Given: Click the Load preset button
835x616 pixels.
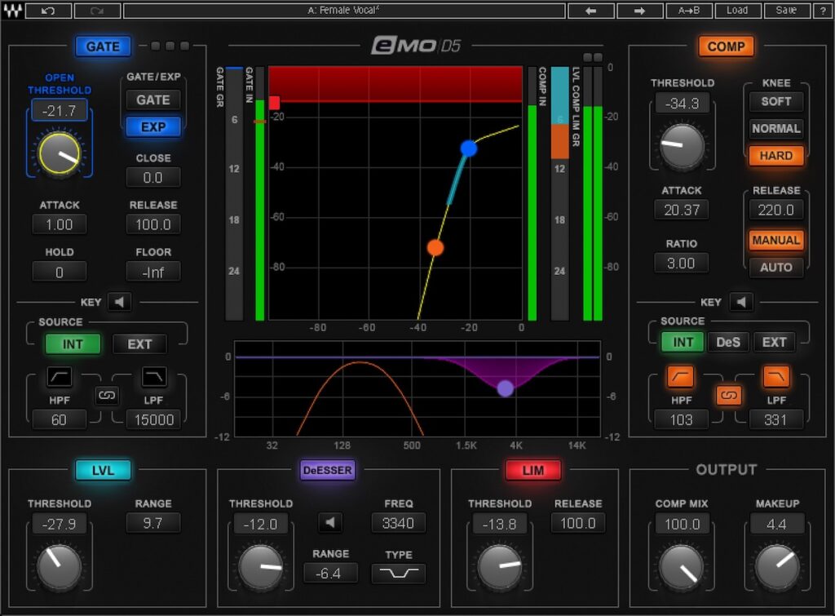Looking at the screenshot, I should click(x=737, y=10).
